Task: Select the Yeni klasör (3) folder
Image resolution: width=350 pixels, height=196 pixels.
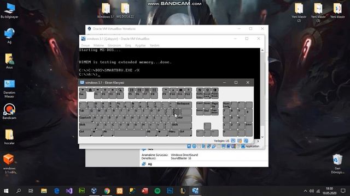Action: (x=318, y=13)
